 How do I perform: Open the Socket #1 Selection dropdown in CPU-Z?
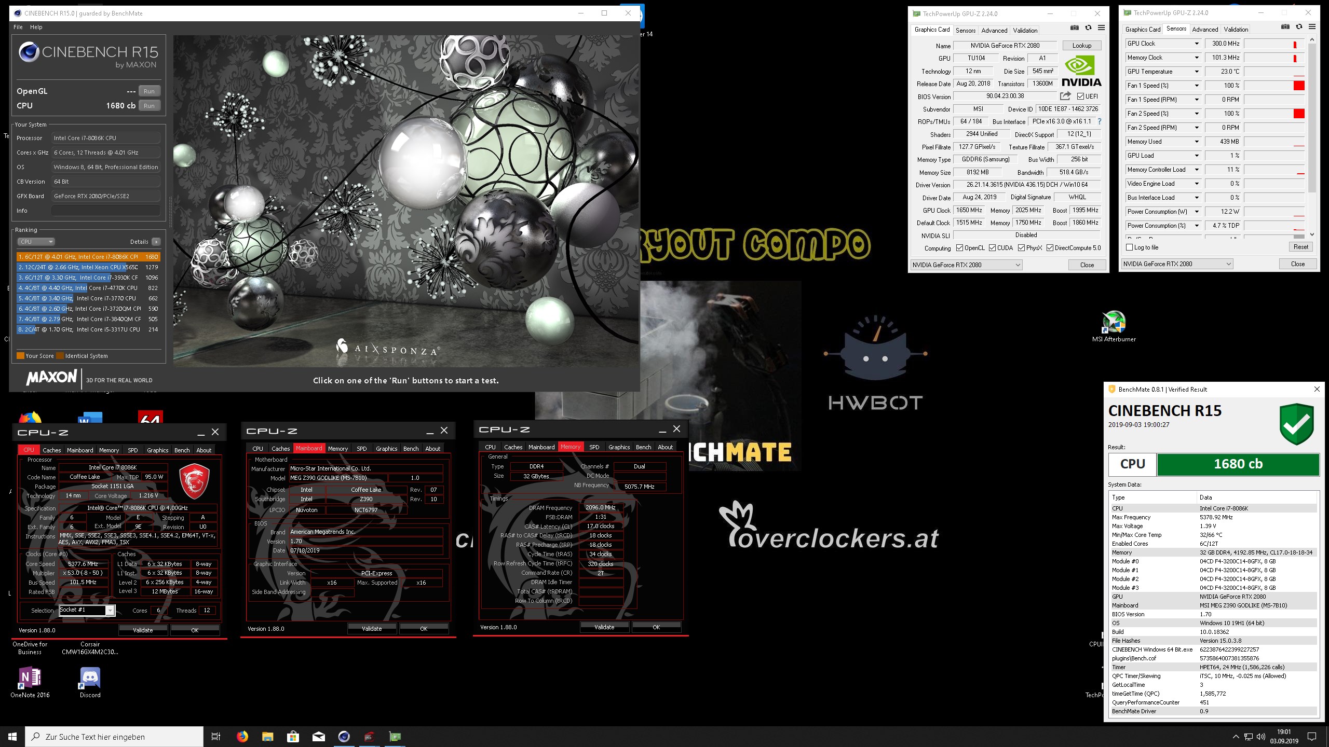tap(87, 610)
